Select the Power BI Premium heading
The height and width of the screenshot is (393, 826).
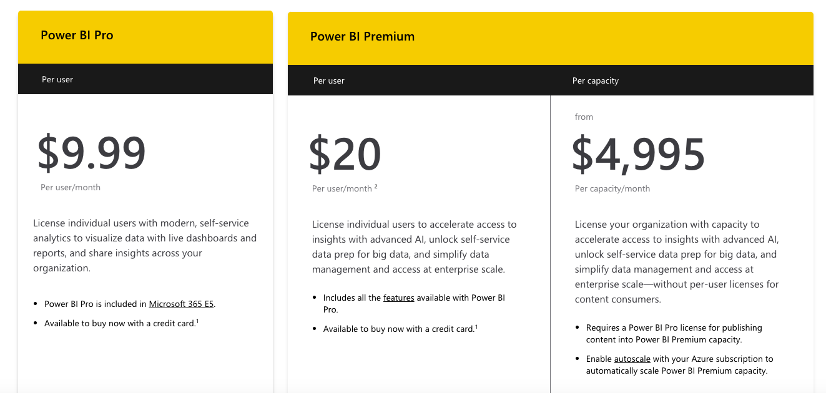coord(362,36)
